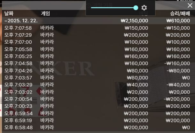Open the 오후 7:05:58 game record
Screen dimensions: 195x133
pos(97,49)
